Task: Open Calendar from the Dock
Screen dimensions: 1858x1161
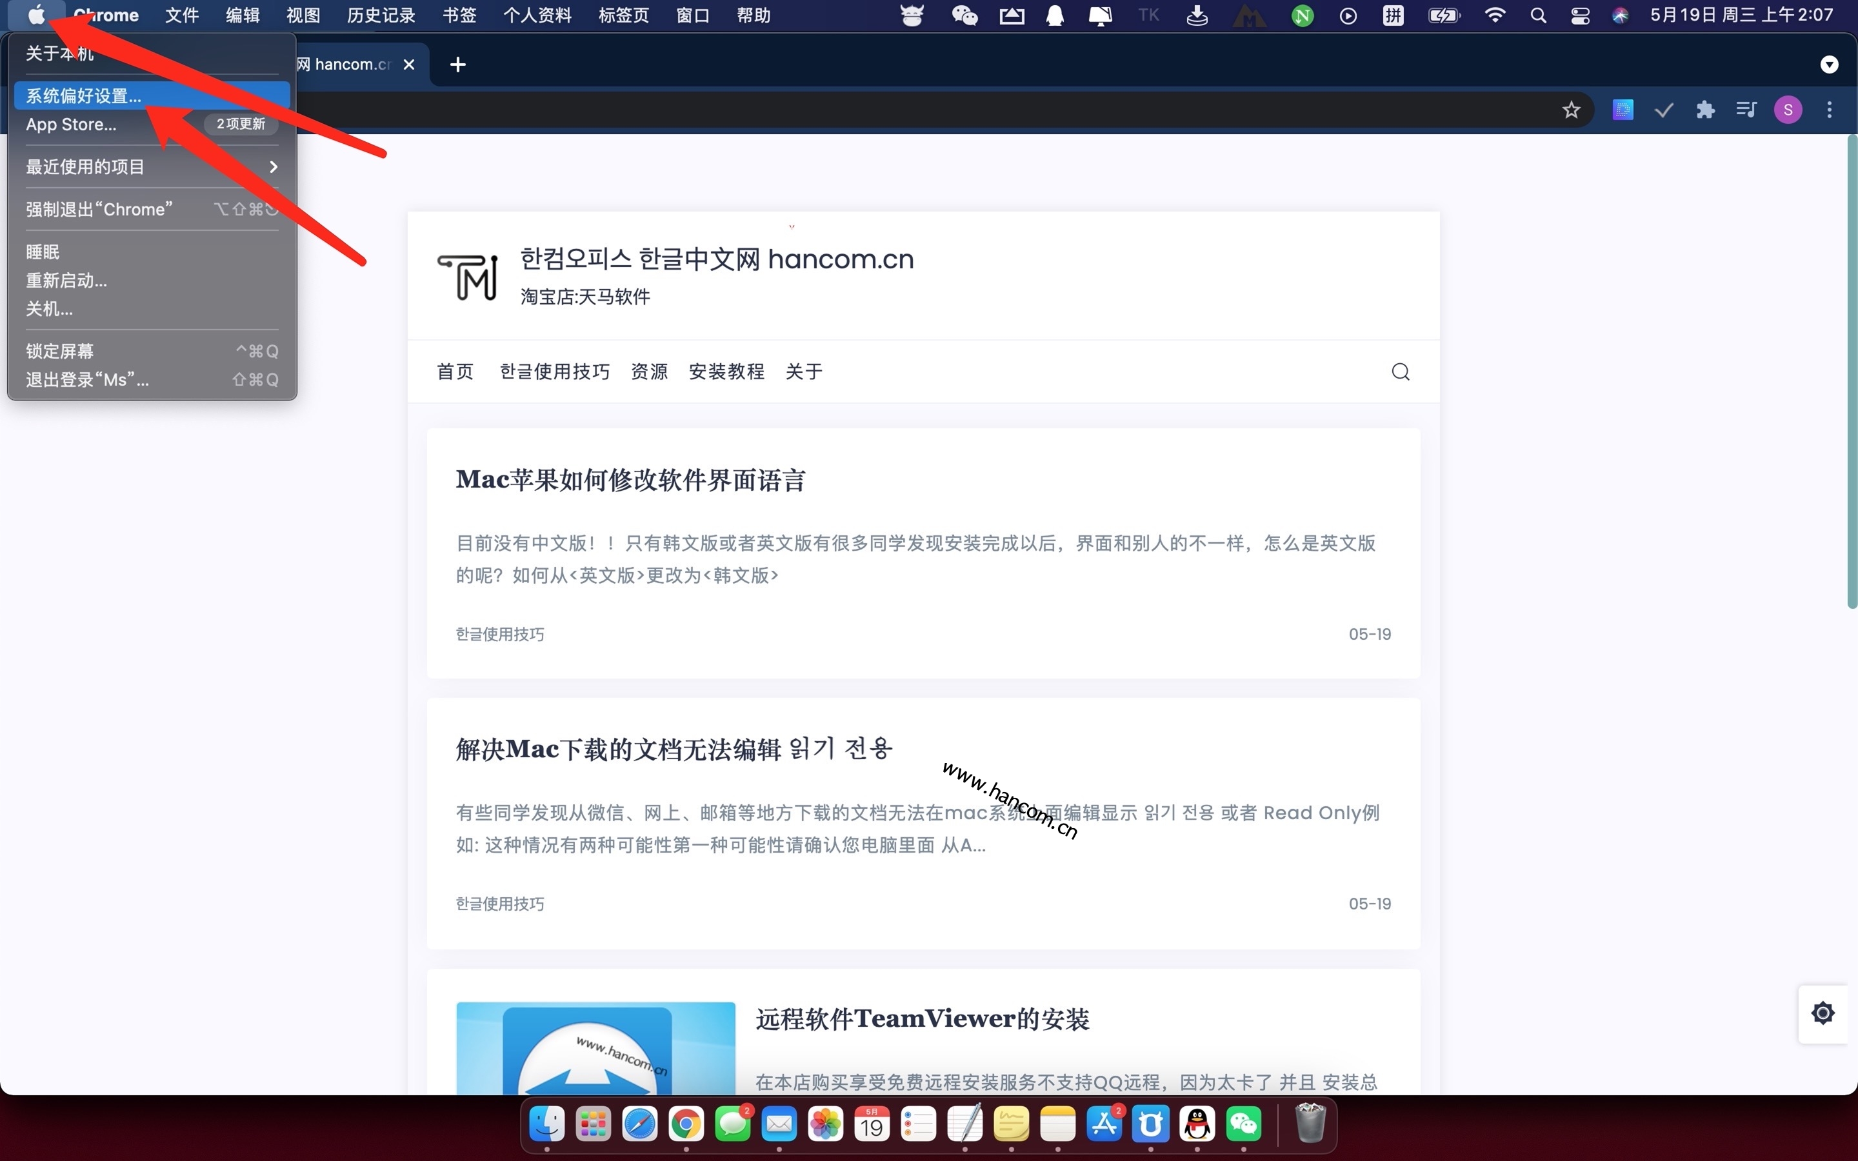Action: click(872, 1125)
